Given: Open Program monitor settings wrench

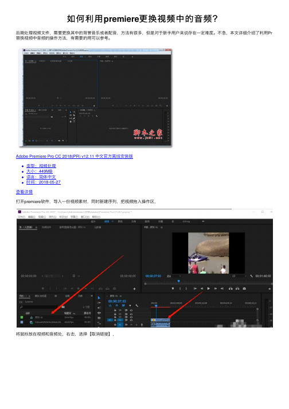Looking at the screenshot, I should pyautogui.click(x=251, y=276).
